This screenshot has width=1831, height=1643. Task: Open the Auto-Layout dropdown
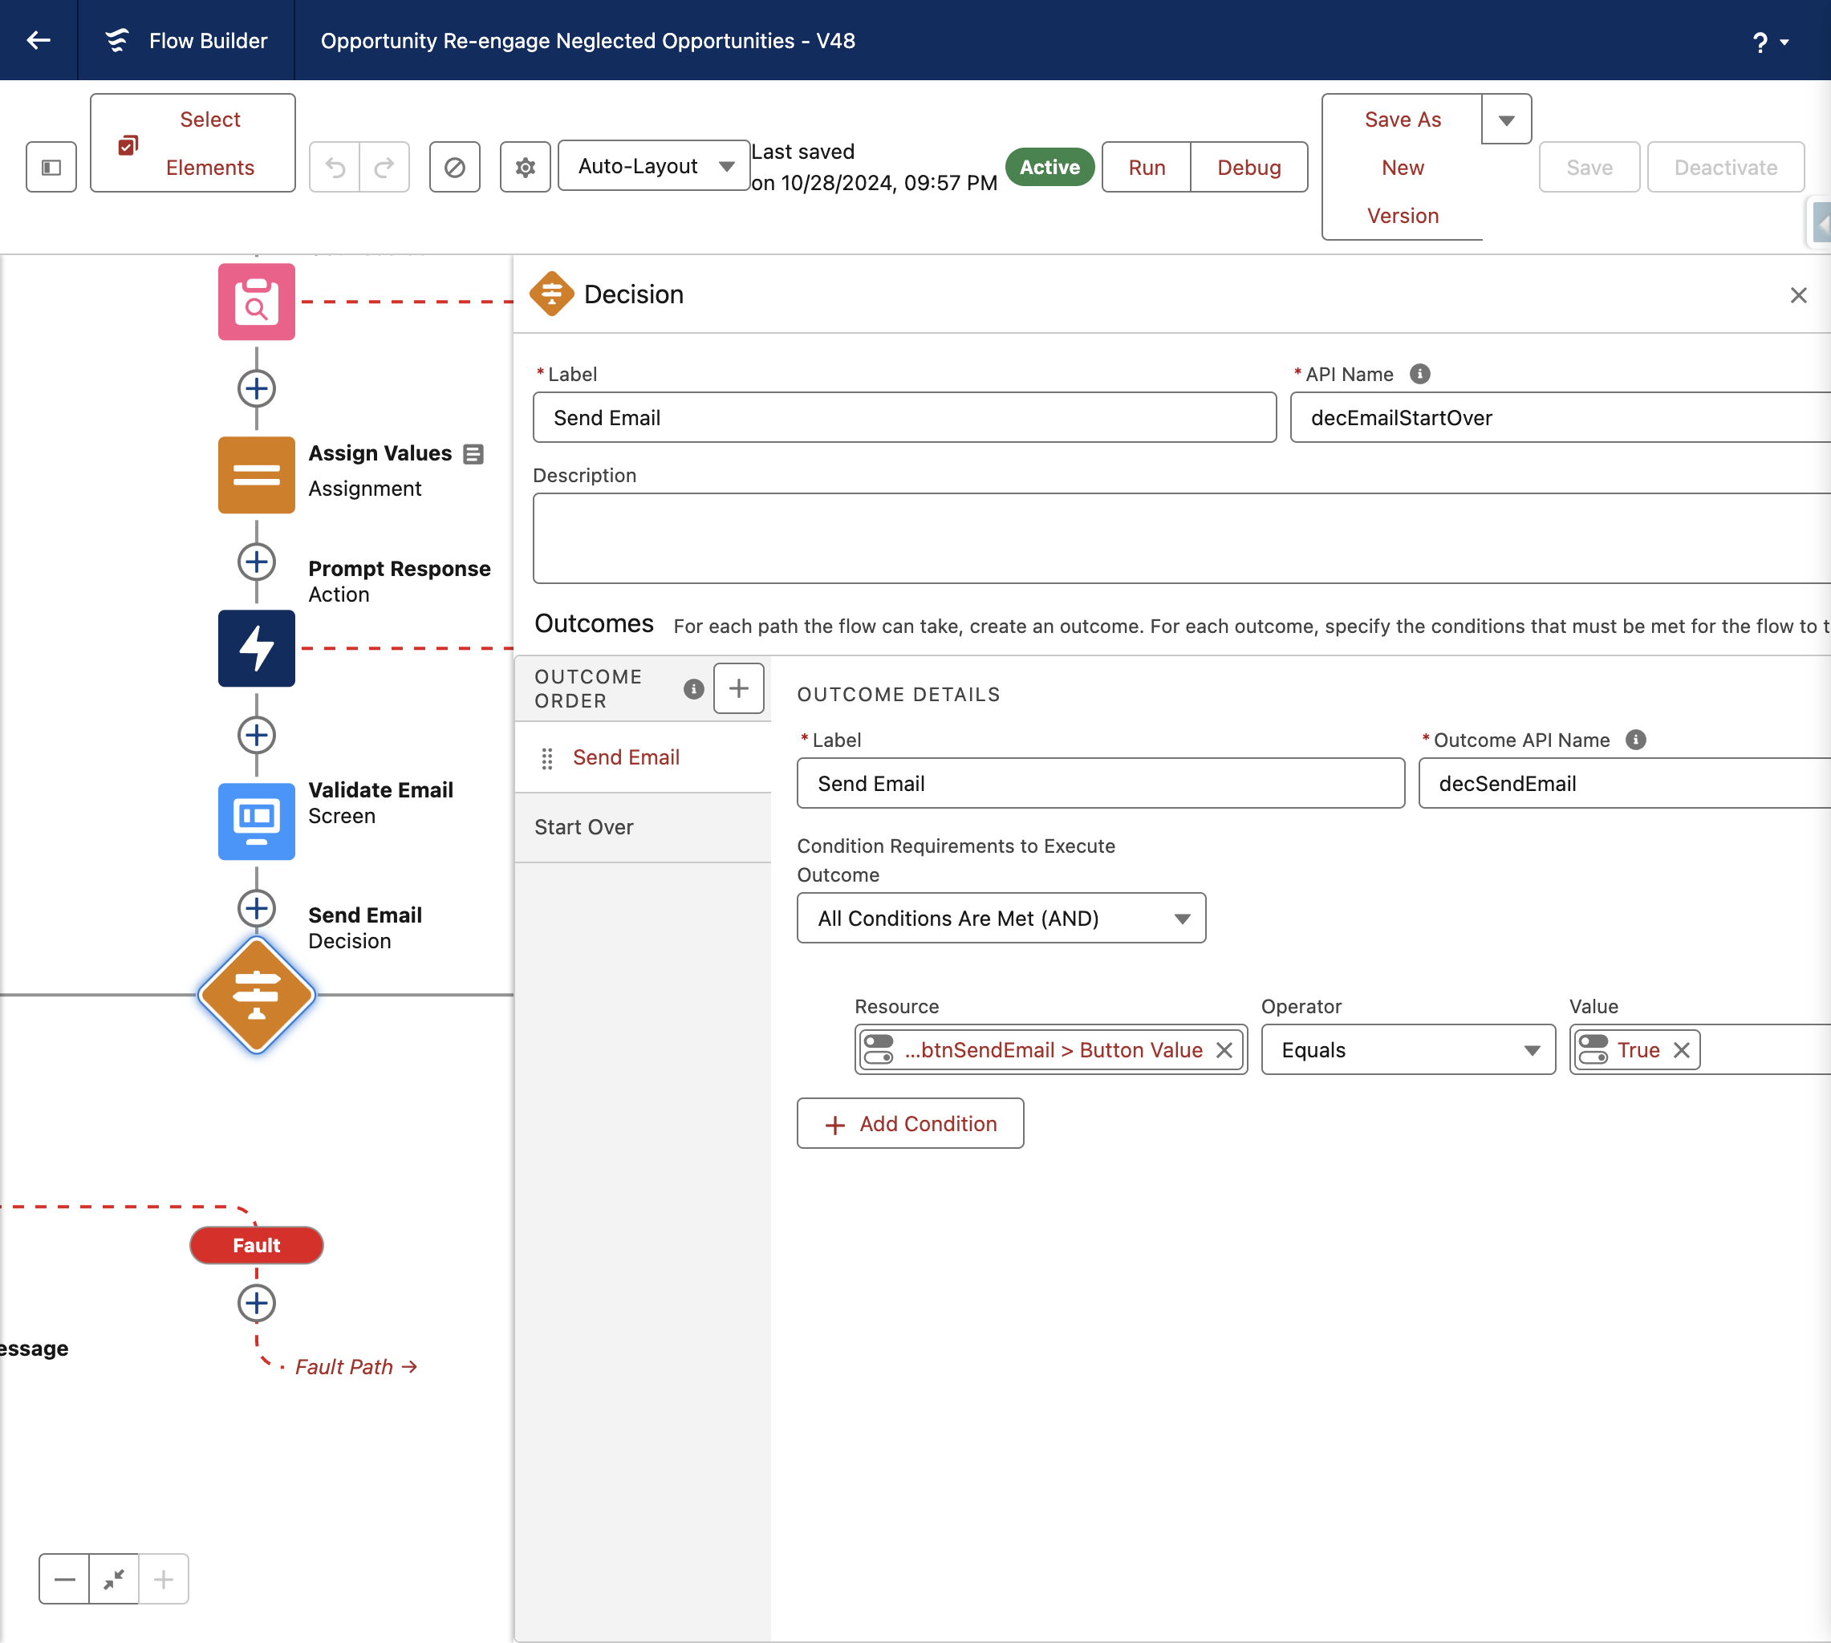click(654, 166)
